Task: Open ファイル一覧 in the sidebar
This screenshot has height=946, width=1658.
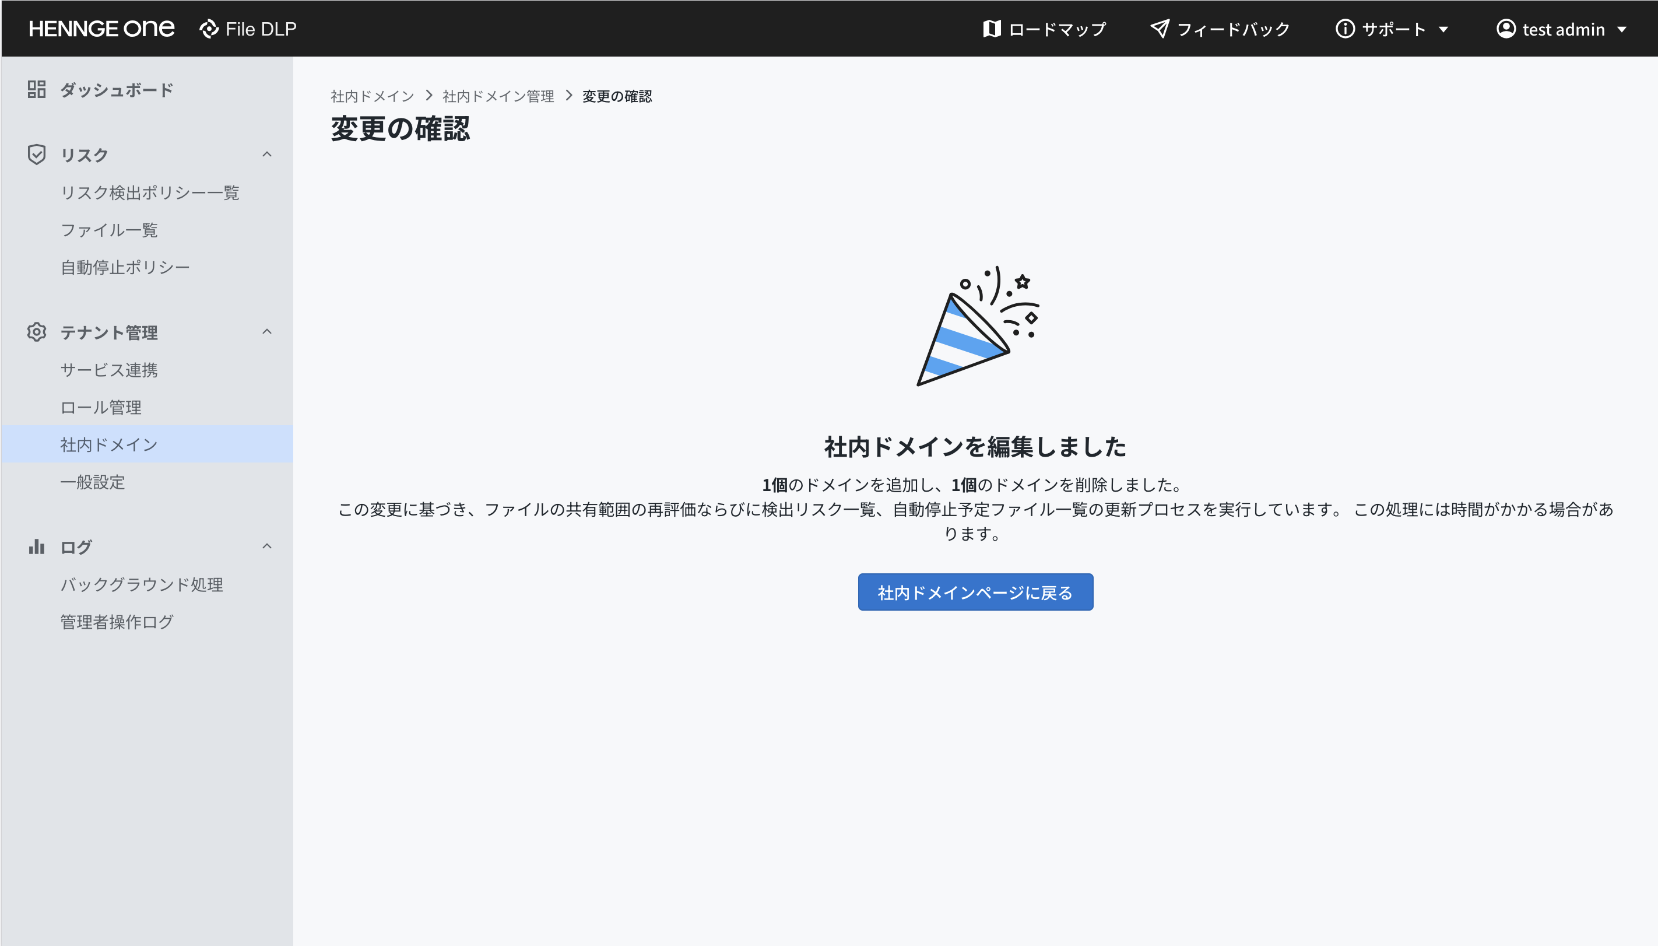Action: [108, 229]
